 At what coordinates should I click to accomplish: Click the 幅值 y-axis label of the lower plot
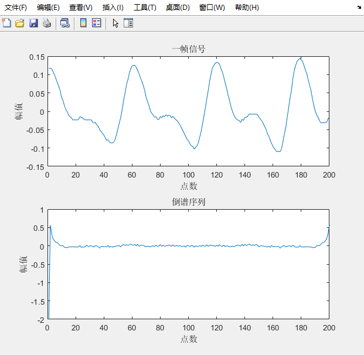(23, 264)
